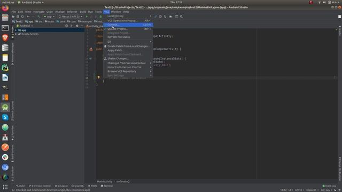Image resolution: width=342 pixels, height=192 pixels.
Task: Click the Open file toolbar icon
Action: tap(13, 17)
